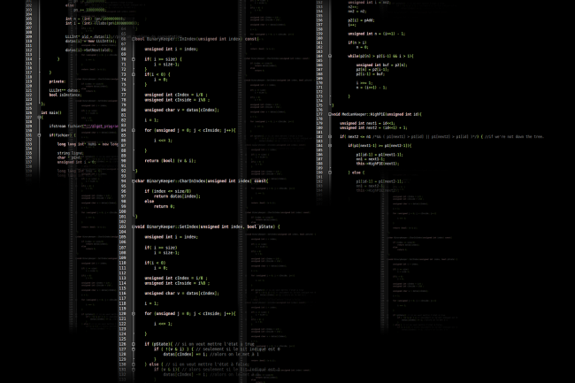Collapse the main() body fold marker at line 127

point(39,118)
